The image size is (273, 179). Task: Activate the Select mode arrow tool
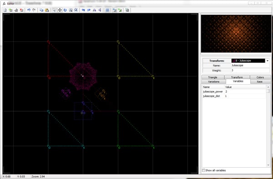[54, 10]
